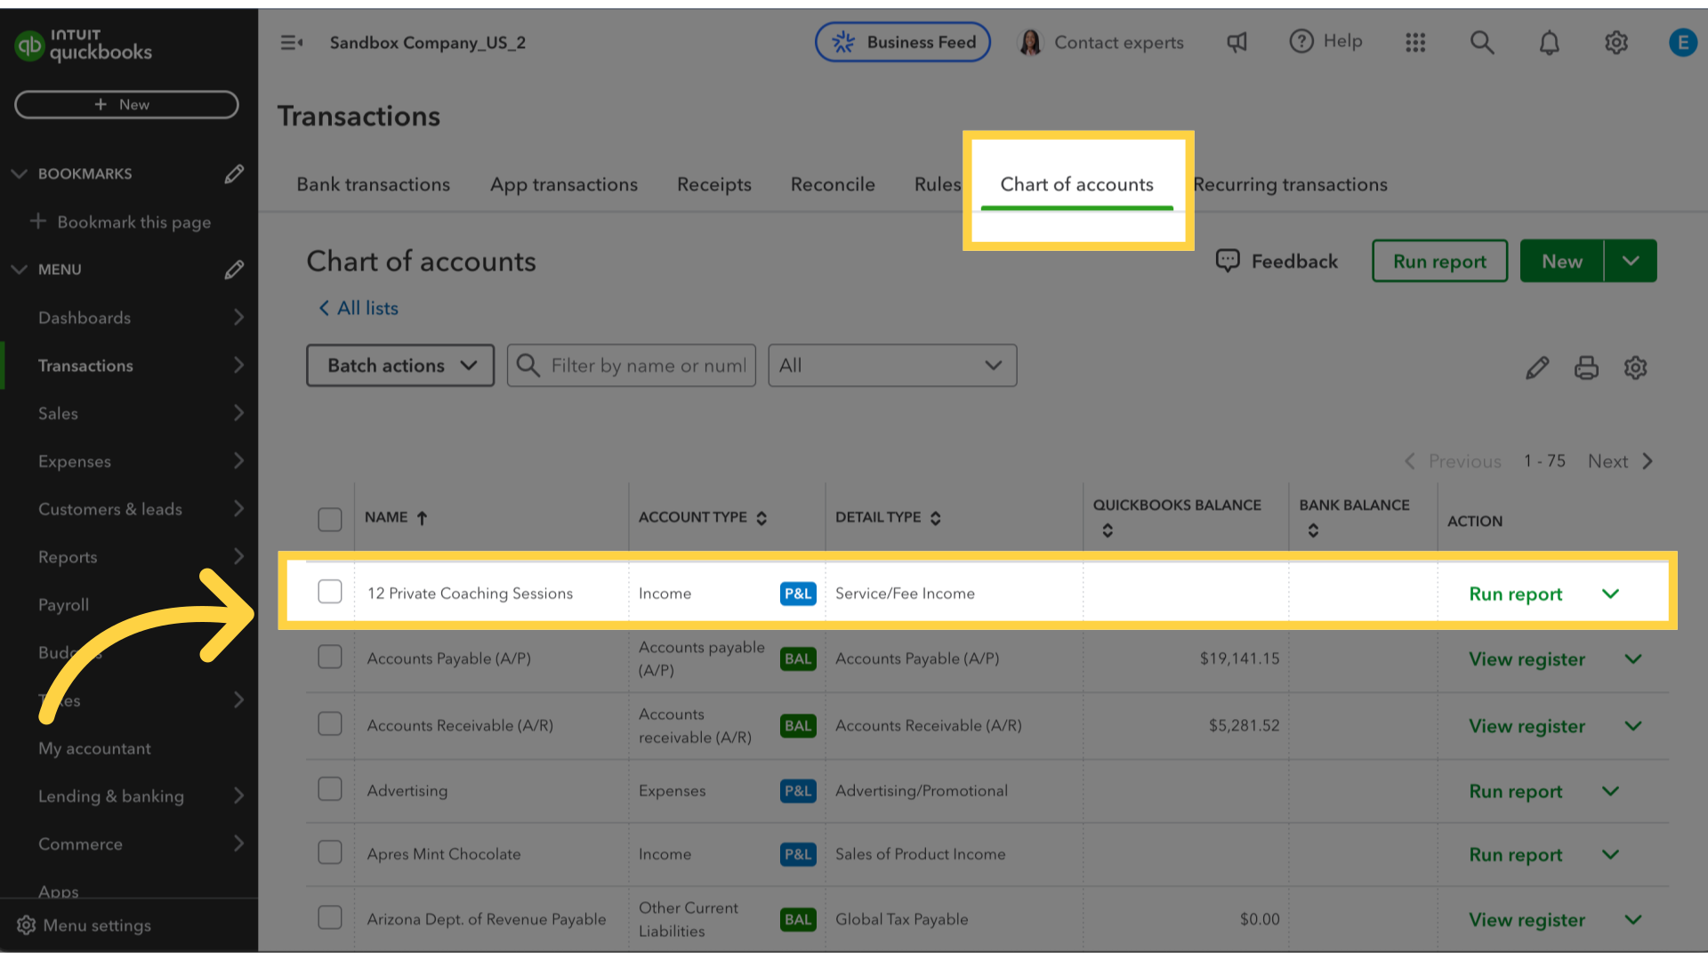Click the pencil edit icon above table
This screenshot has height=961, width=1708.
click(1537, 367)
